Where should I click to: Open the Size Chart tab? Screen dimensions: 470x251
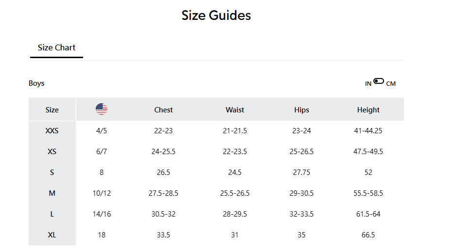pyautogui.click(x=57, y=47)
